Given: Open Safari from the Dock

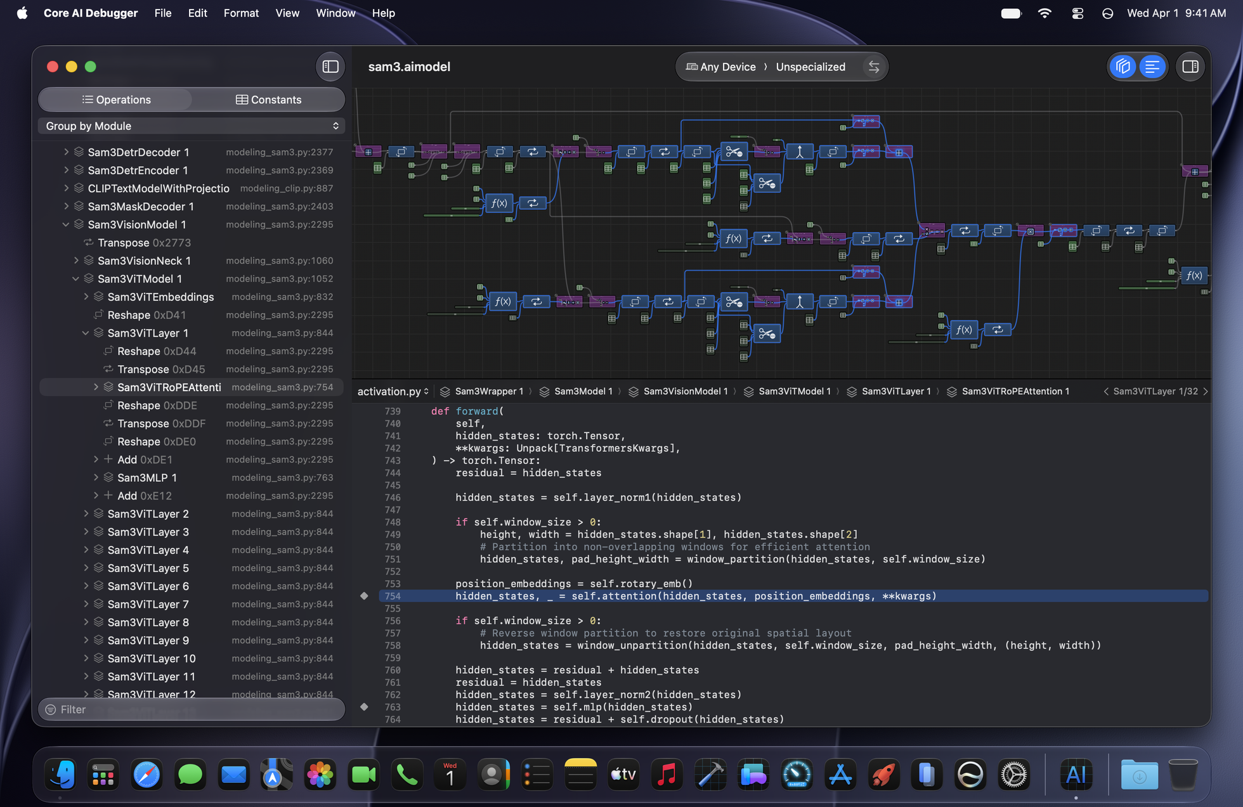Looking at the screenshot, I should pyautogui.click(x=146, y=775).
